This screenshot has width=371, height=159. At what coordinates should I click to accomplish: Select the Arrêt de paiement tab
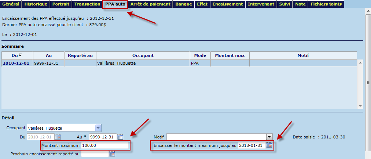click(x=150, y=4)
